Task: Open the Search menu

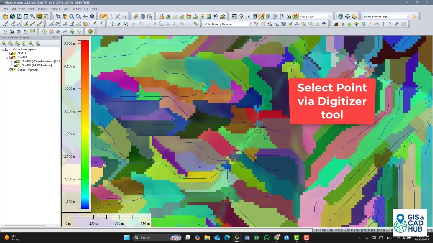Action: (x=77, y=9)
